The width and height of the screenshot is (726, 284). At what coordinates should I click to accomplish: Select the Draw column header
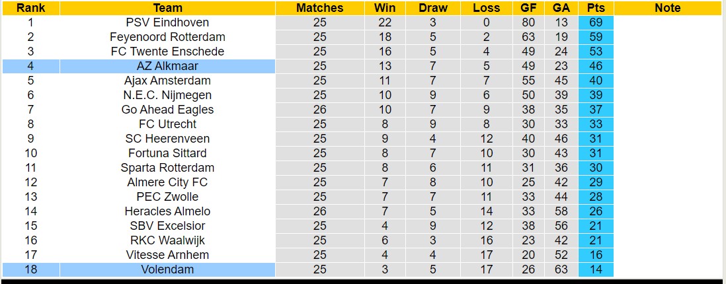coord(433,8)
